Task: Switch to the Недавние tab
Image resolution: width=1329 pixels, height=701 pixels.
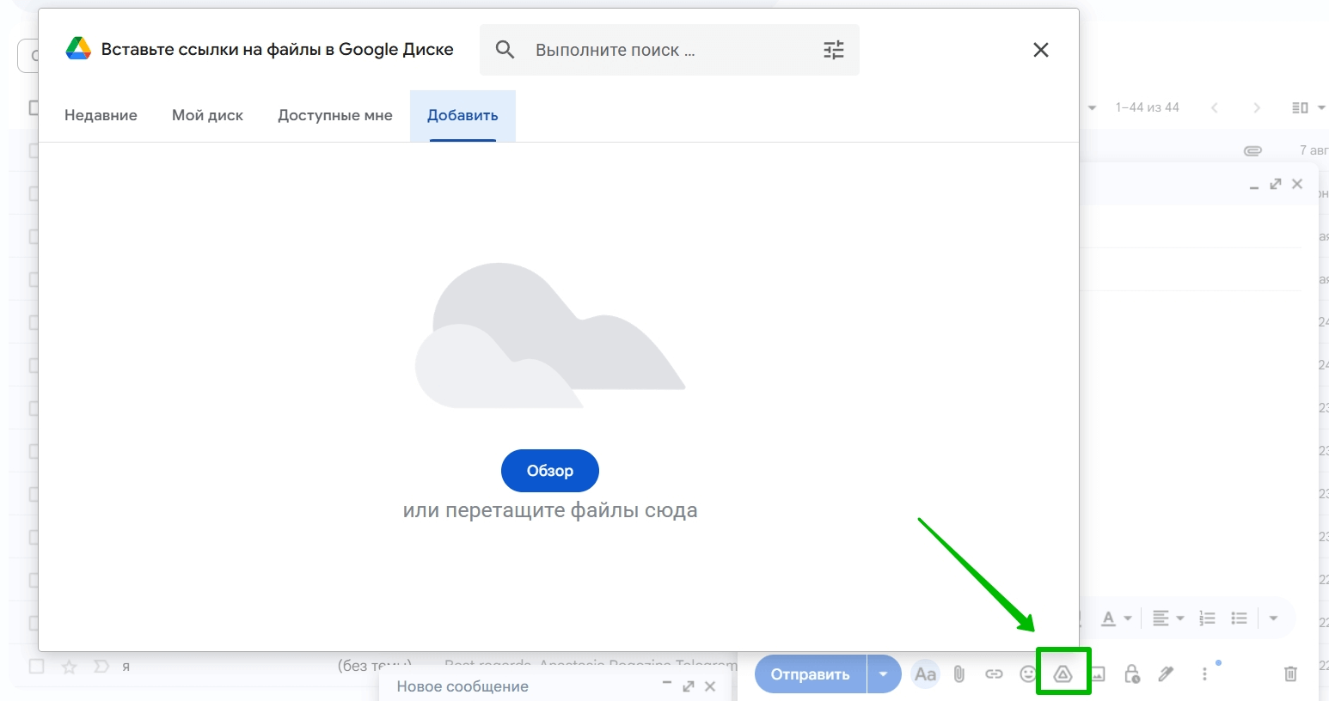Action: pos(101,115)
